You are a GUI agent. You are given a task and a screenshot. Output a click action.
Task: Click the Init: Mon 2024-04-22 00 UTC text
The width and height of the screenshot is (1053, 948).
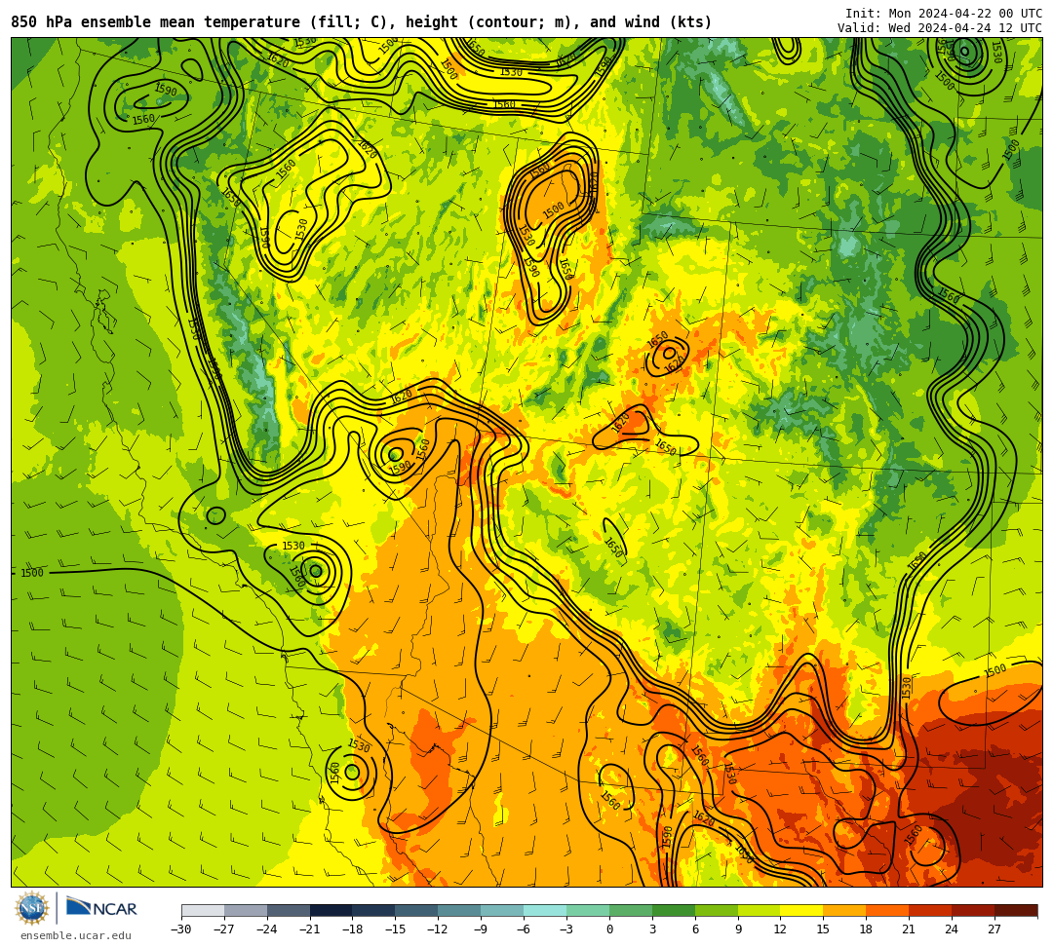point(944,14)
